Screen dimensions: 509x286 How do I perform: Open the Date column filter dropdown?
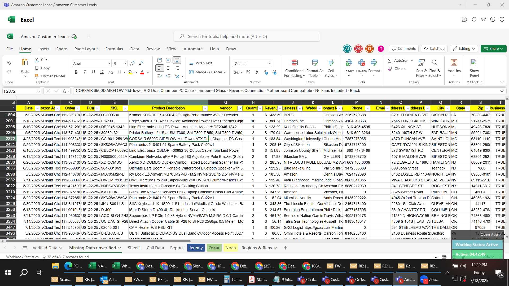pyautogui.click(x=37, y=108)
